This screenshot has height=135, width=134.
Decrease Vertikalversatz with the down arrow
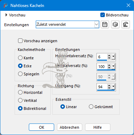(x=109, y=68)
